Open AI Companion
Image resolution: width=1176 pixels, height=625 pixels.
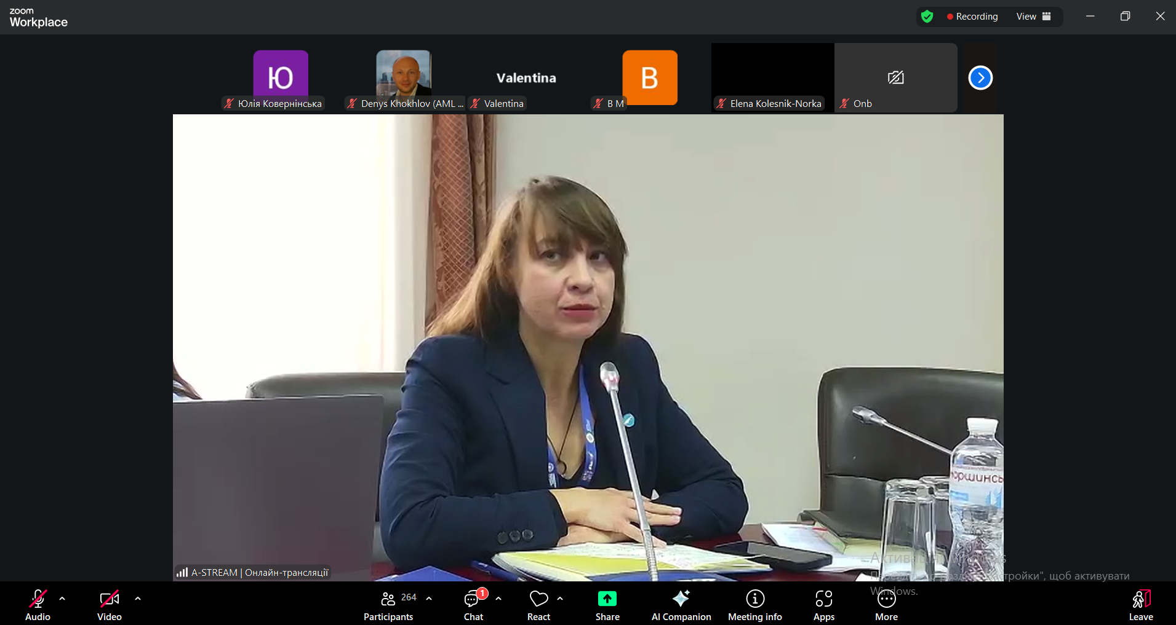(x=681, y=605)
